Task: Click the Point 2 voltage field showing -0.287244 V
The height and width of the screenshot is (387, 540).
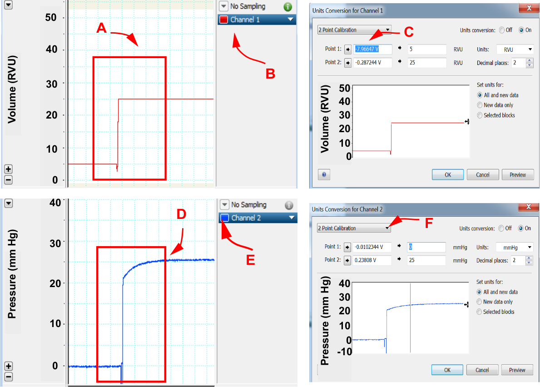Action: point(372,63)
